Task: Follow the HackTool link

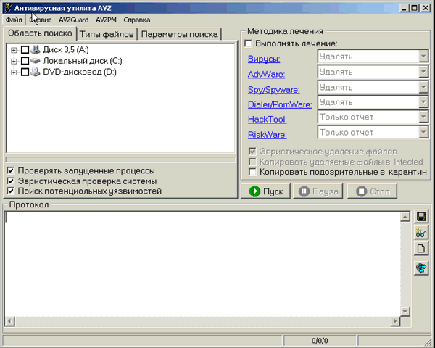Action: pyautogui.click(x=268, y=120)
